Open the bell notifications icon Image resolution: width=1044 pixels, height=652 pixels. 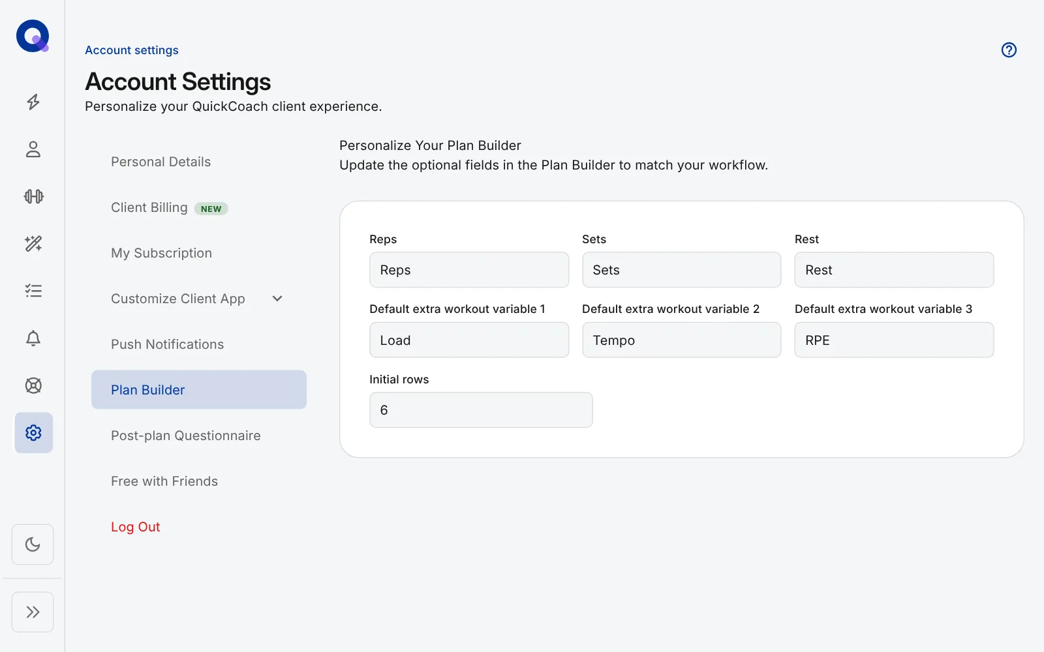[x=33, y=338]
